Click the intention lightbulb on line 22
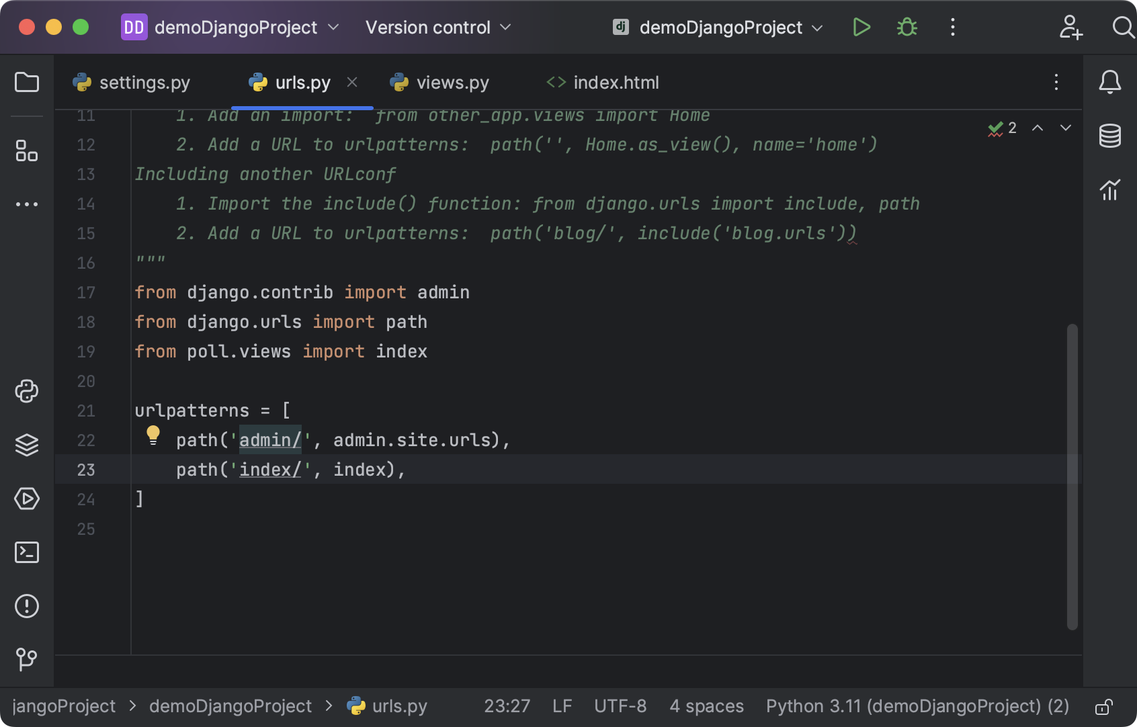The image size is (1137, 727). coord(153,435)
